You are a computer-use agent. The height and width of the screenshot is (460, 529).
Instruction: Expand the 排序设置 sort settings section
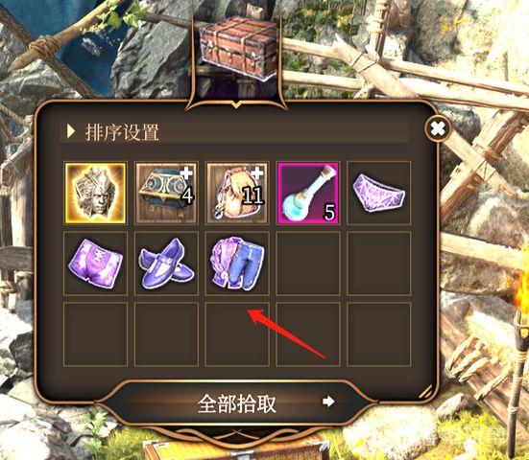[x=234, y=131]
